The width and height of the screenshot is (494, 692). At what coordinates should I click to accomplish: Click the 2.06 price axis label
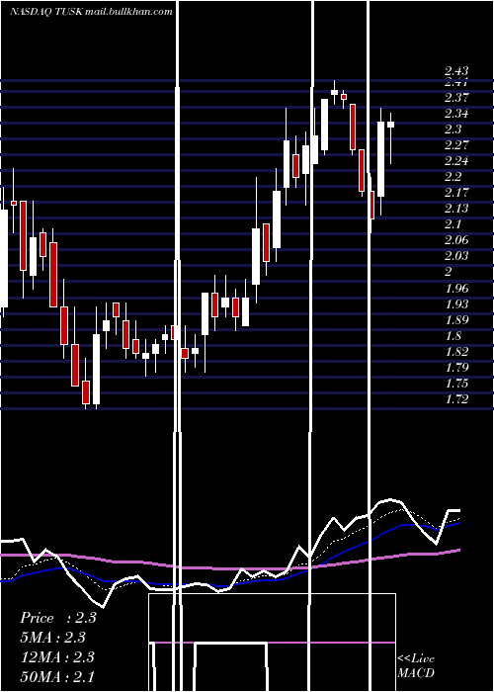(456, 240)
